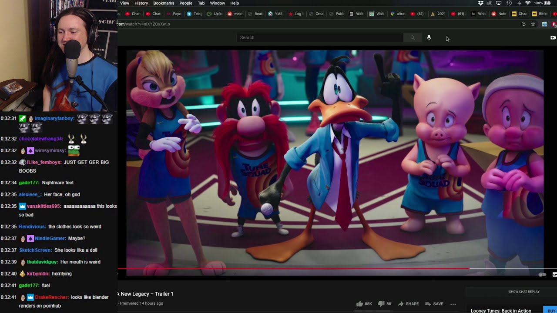The height and width of the screenshot is (313, 557).
Task: Switch to the Note browser tab
Action: pos(499,14)
